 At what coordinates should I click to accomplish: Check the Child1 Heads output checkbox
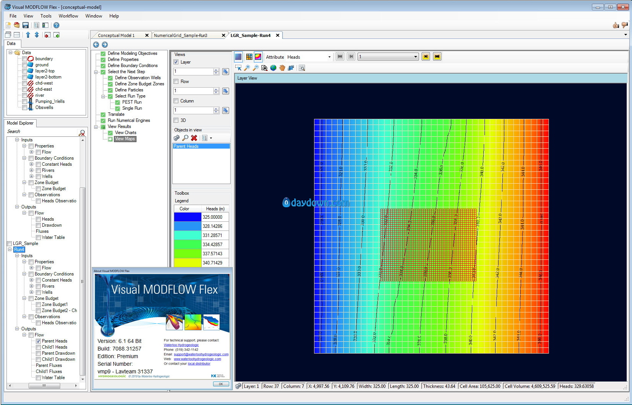click(38, 347)
